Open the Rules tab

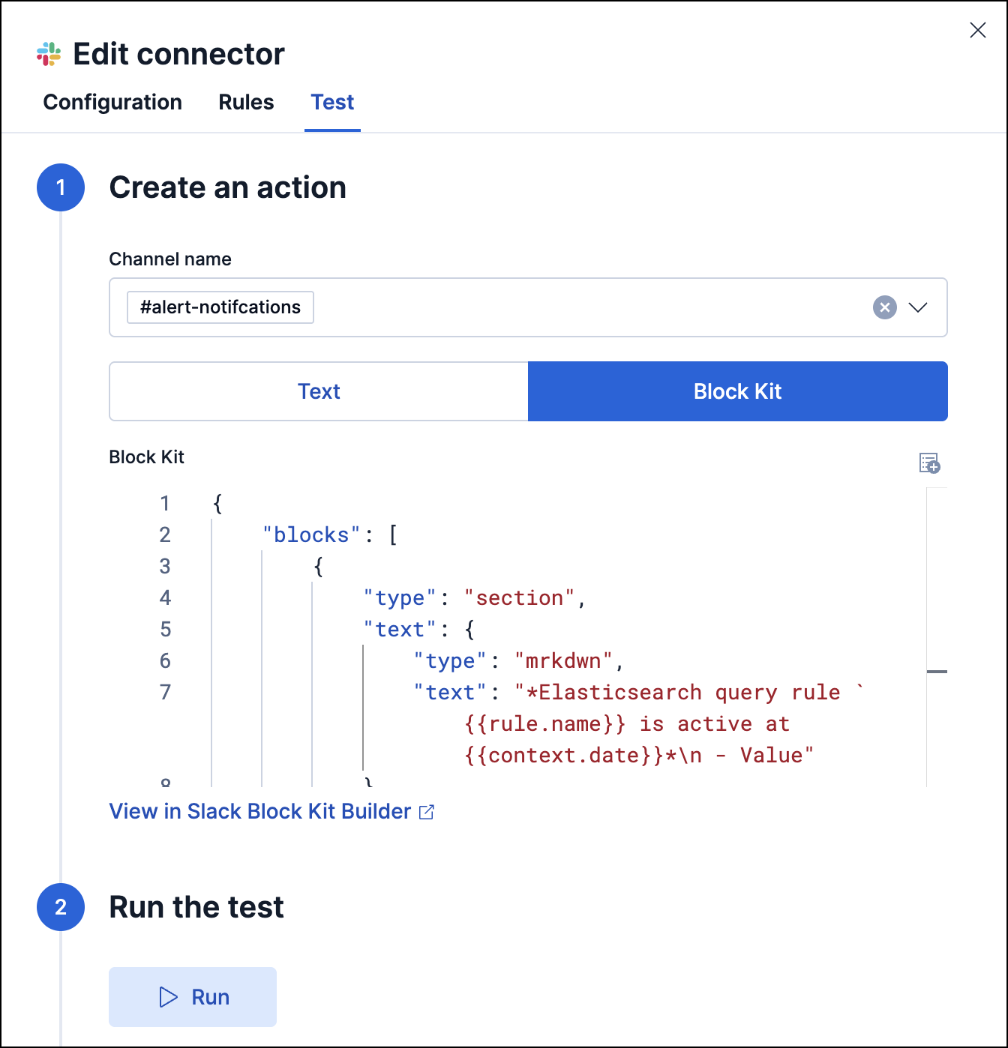pos(245,102)
